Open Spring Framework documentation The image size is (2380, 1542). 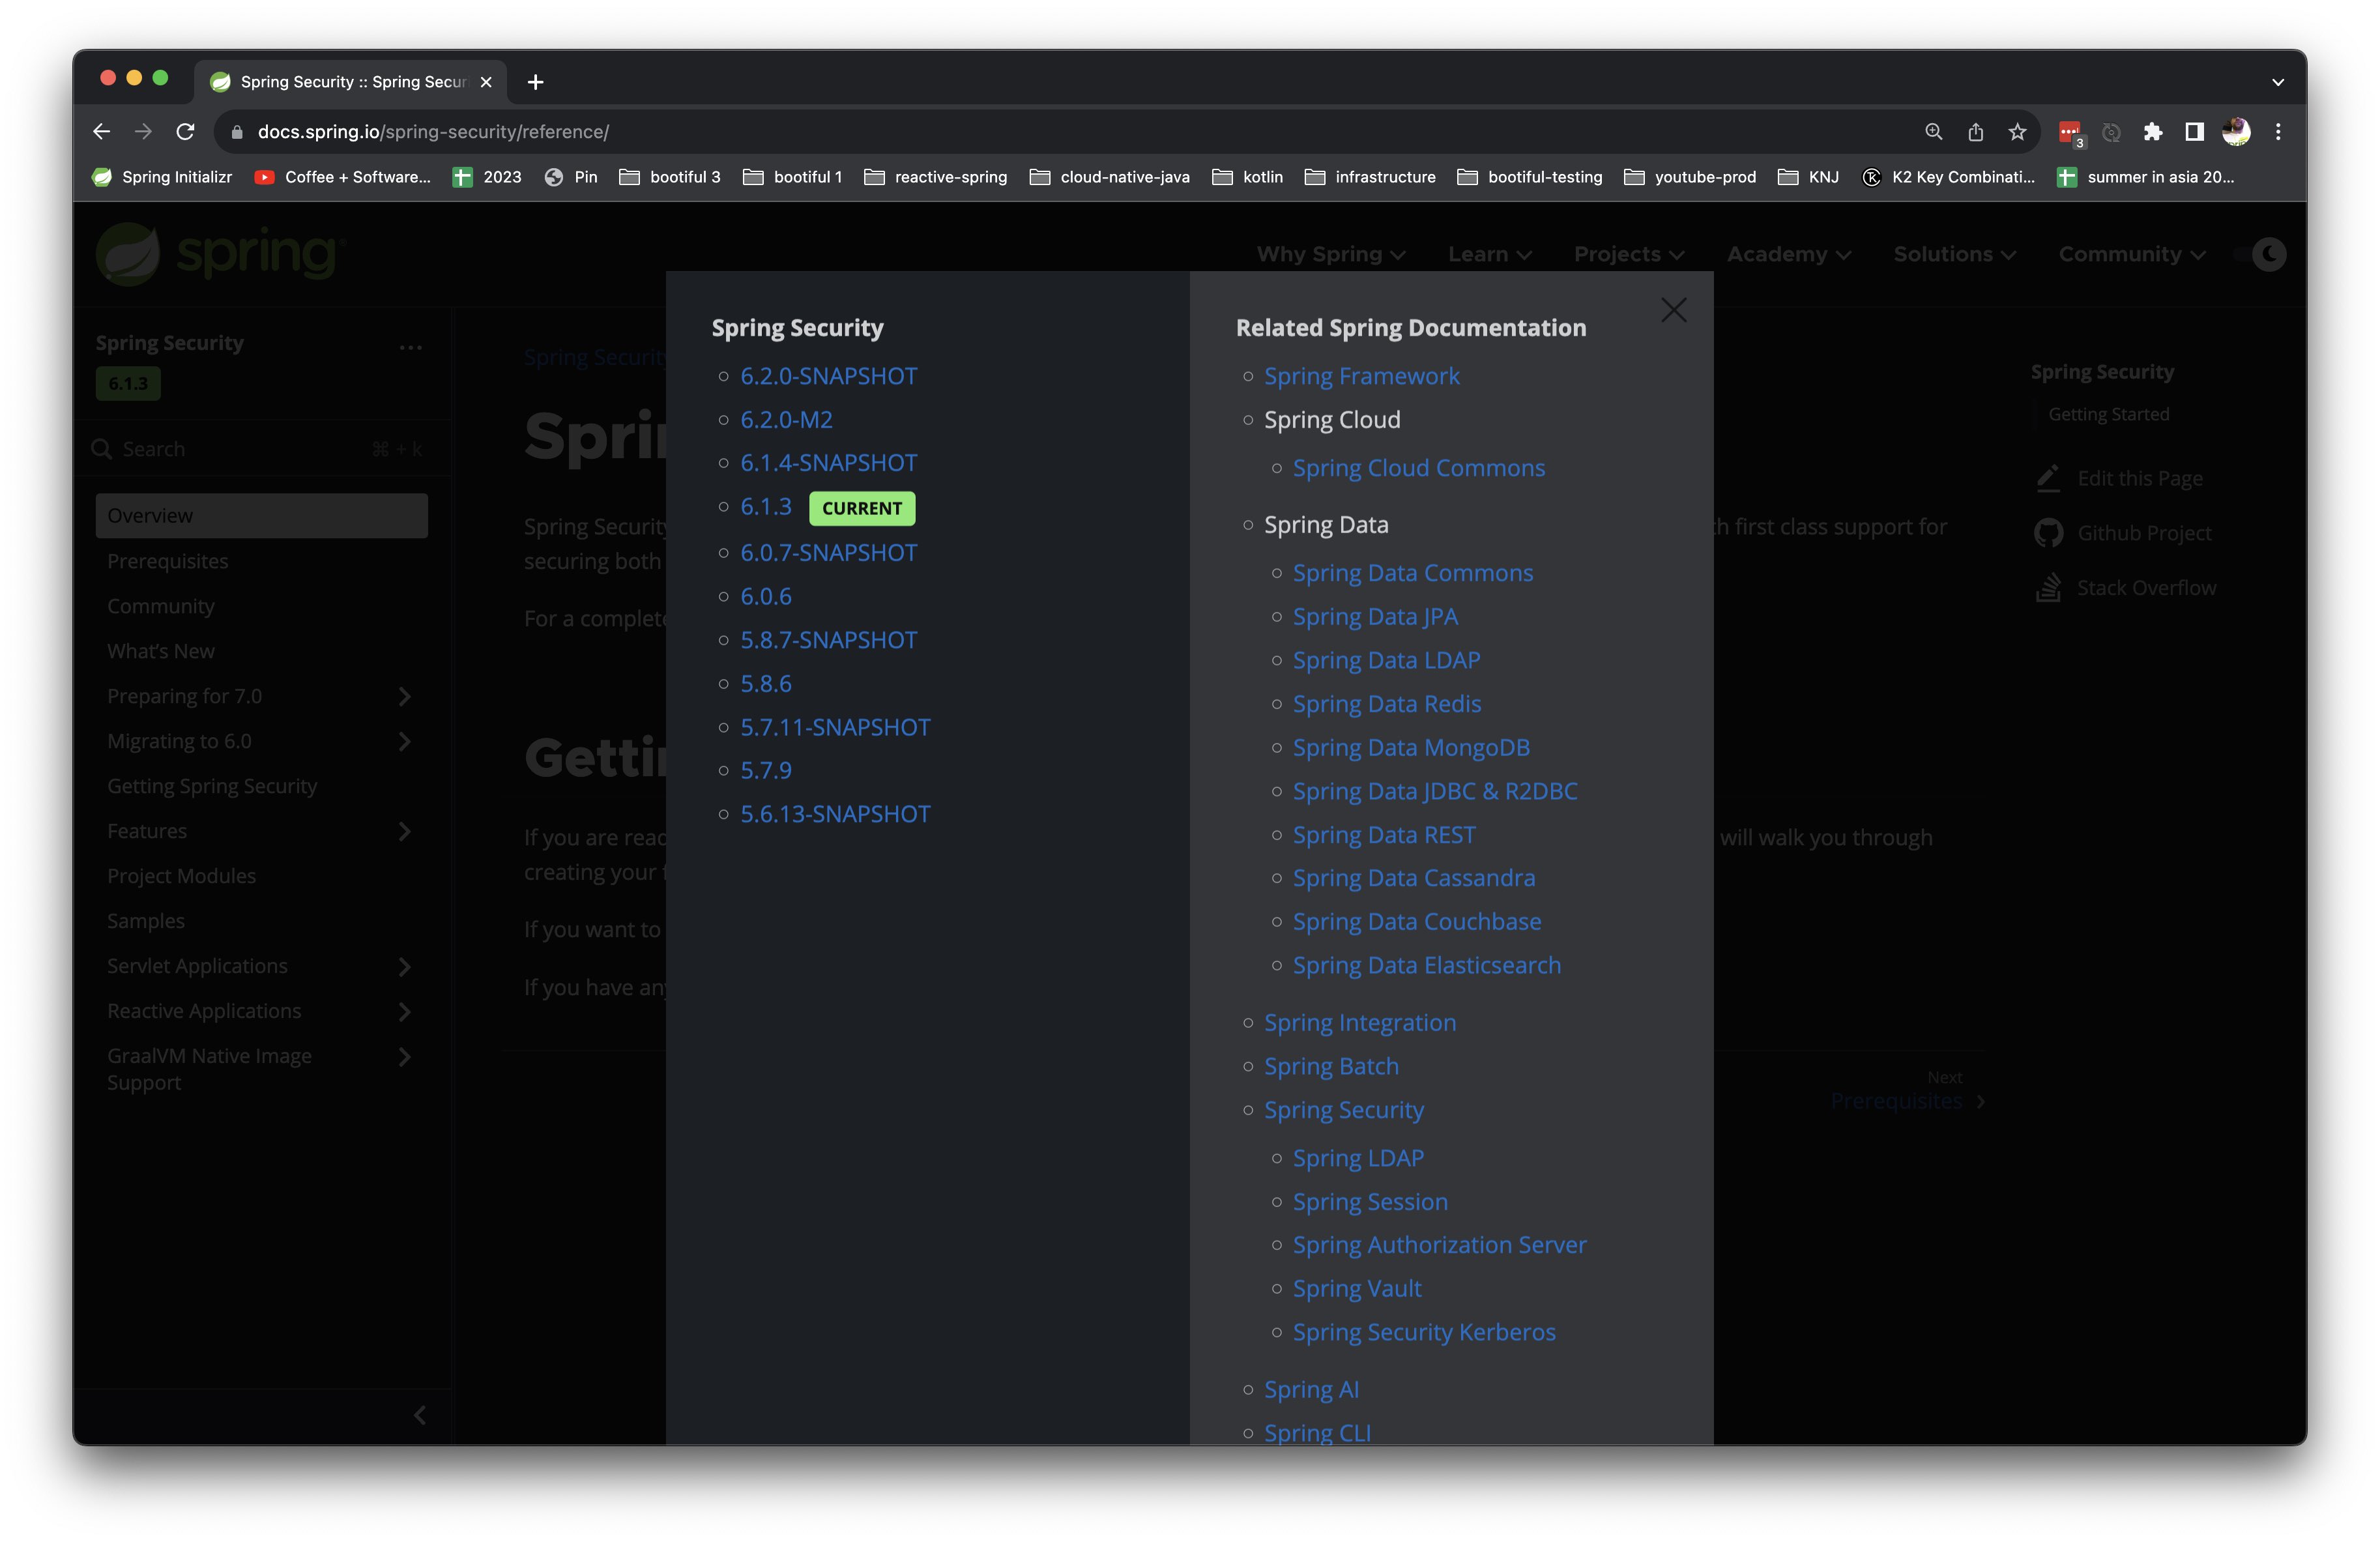[1361, 376]
